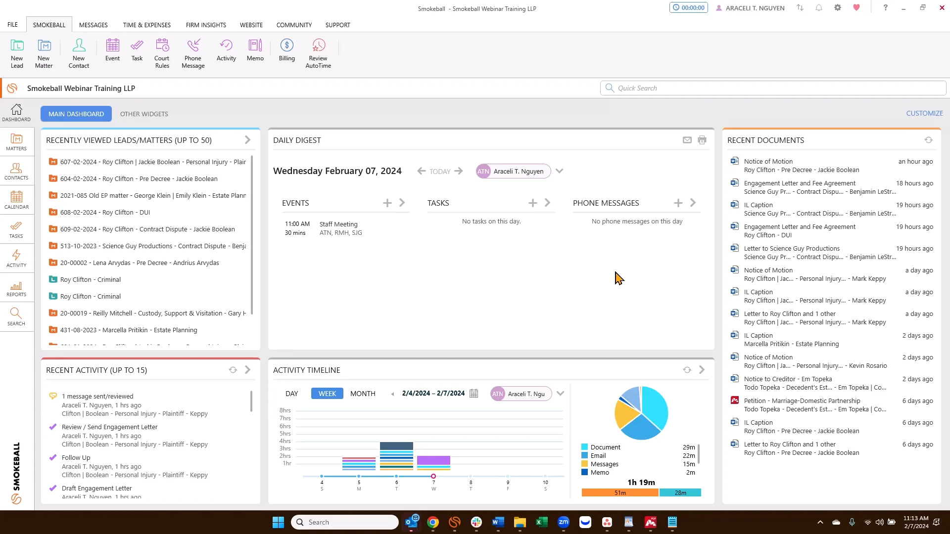Go to next day in digest
The image size is (950, 534).
pyautogui.click(x=459, y=171)
